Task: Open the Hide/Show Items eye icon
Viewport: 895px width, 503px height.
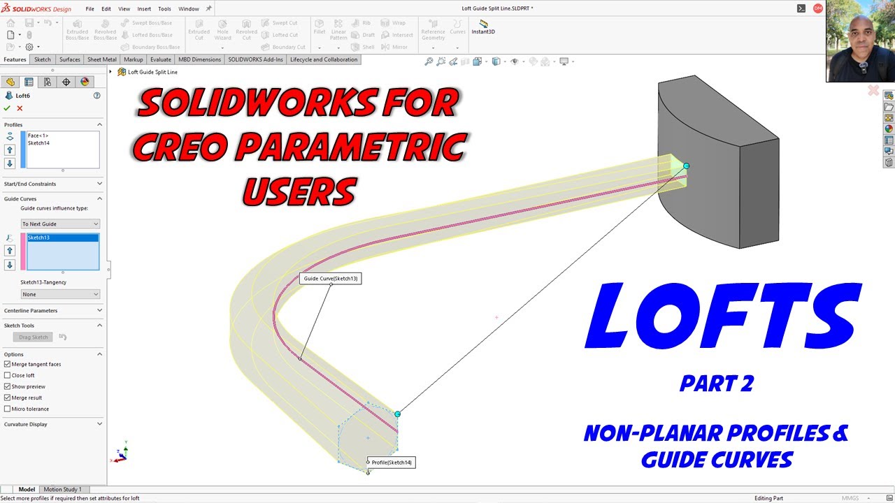Action: pyautogui.click(x=515, y=61)
